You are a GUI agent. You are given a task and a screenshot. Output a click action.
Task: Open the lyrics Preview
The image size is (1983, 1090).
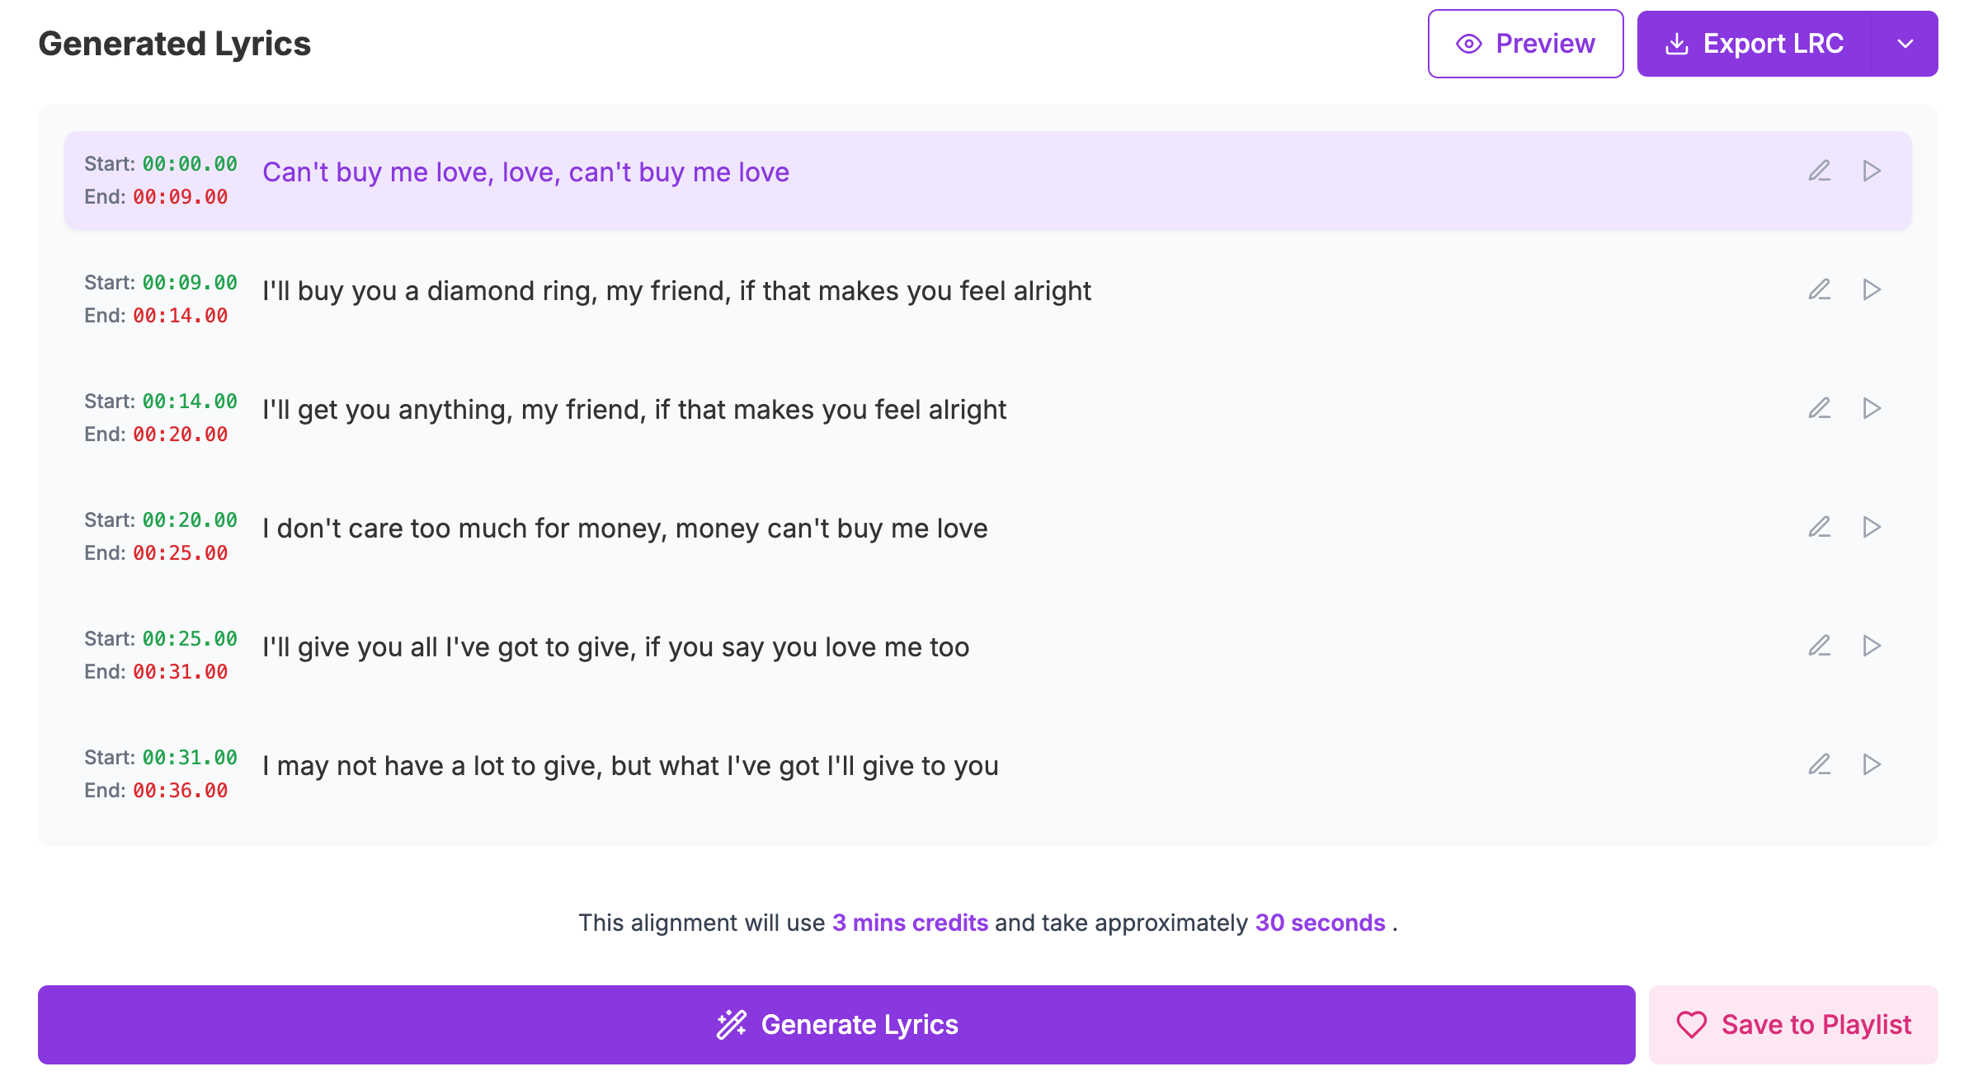coord(1525,44)
